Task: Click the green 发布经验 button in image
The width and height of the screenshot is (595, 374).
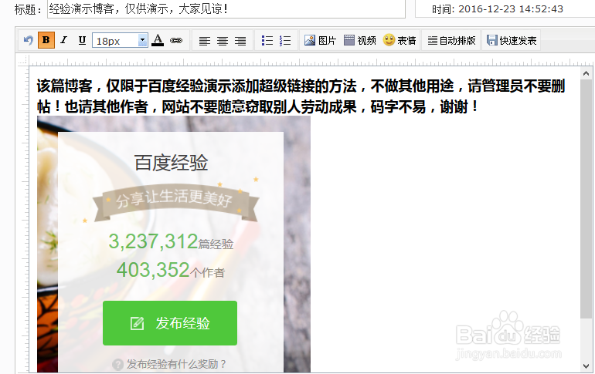Action: point(170,323)
